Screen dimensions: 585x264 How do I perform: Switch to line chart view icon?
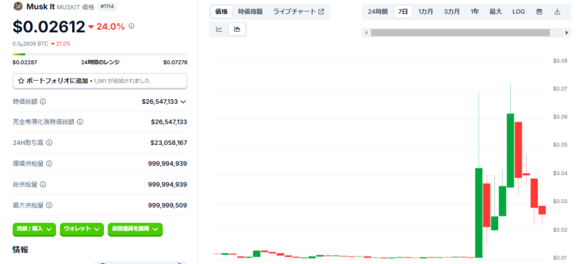[219, 30]
